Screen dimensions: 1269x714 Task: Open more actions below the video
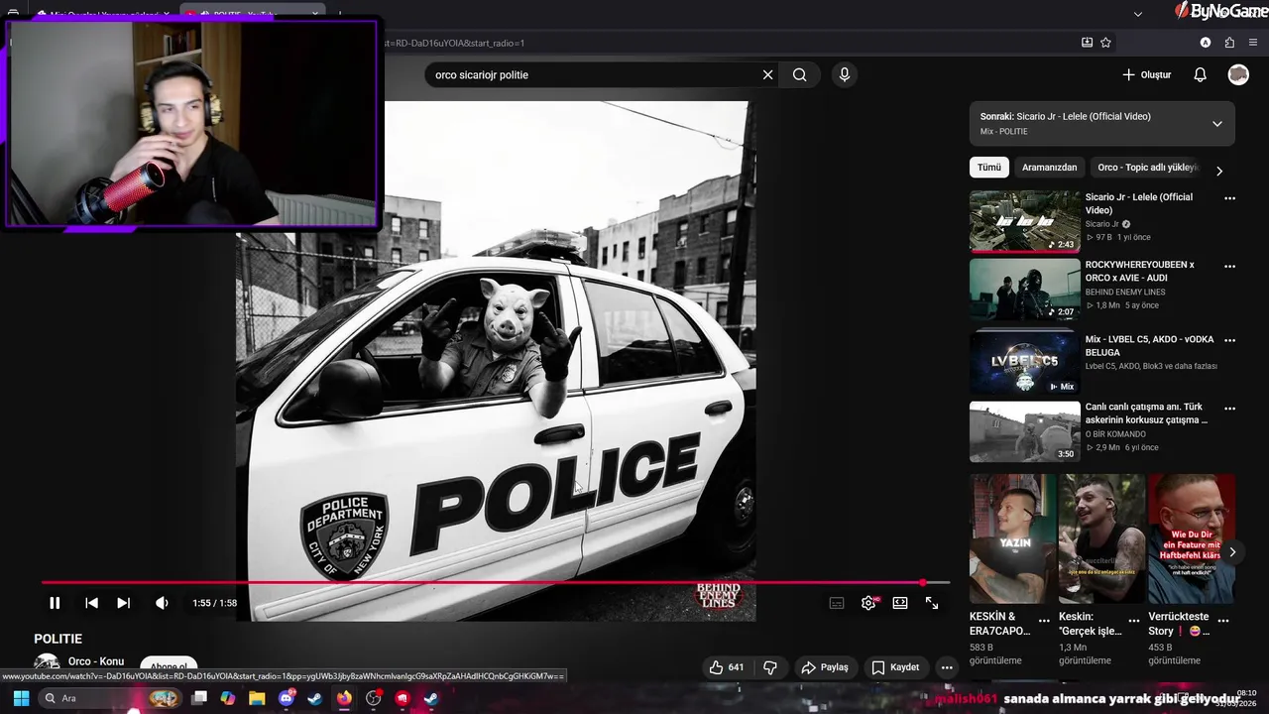947,667
